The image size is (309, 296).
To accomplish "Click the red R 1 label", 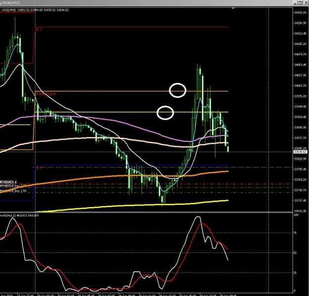I will 39,30.
